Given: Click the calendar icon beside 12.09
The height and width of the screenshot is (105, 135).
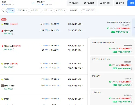Looking at the screenshot, I should pyautogui.click(x=70, y=3).
